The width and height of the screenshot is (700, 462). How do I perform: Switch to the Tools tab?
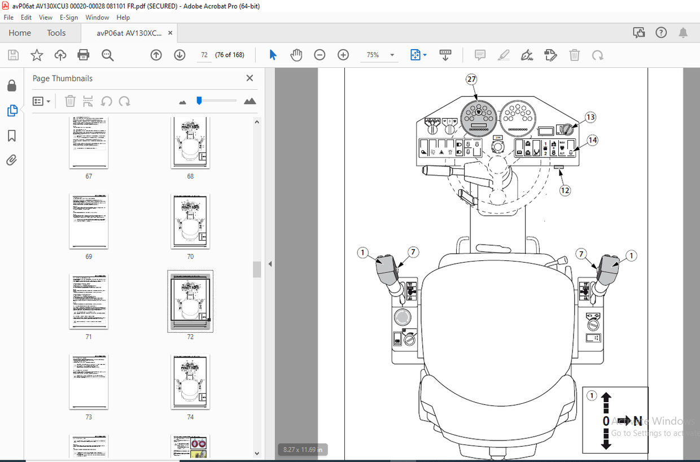click(56, 33)
